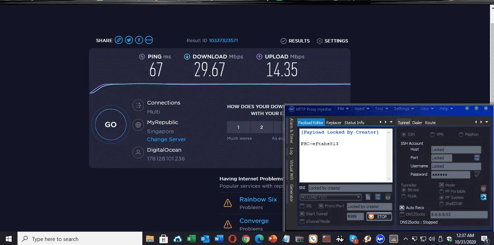494x245 pixels.
Task: Open Chrome from the taskbar
Action: [246, 239]
